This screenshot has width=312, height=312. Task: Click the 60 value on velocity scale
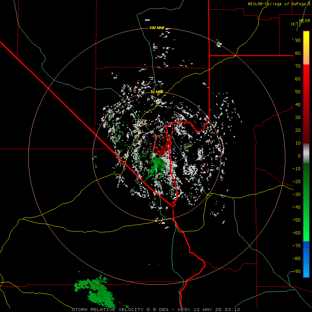pos(298,79)
